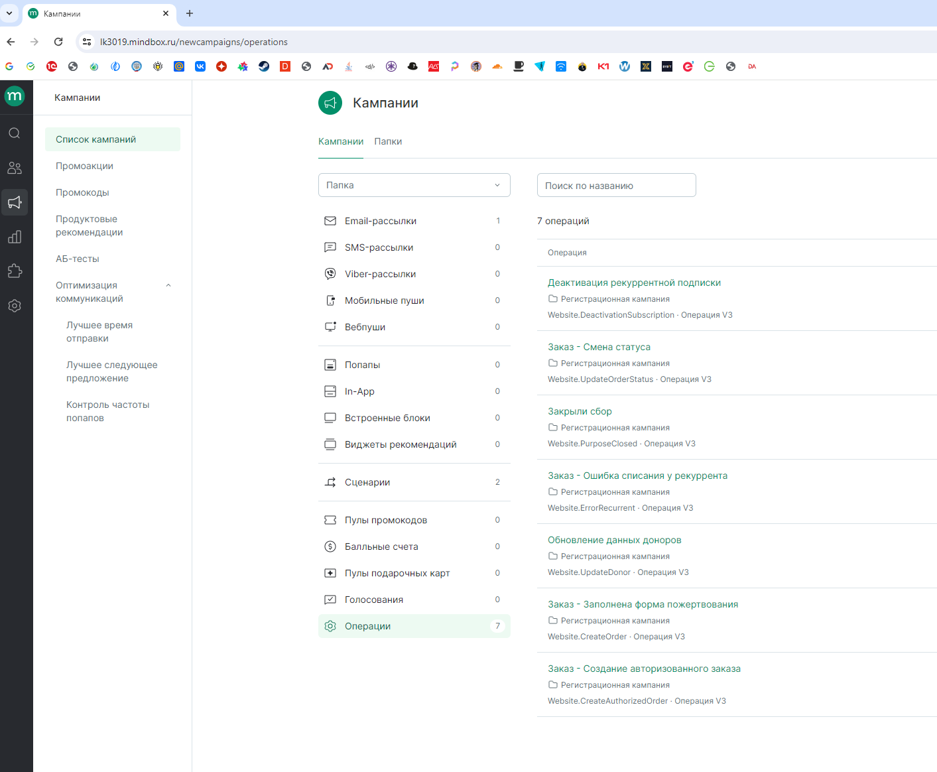937x772 pixels.
Task: Click the Сценарии count 2
Action: (497, 482)
